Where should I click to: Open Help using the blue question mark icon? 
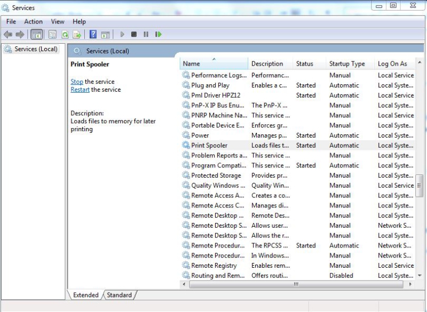point(93,35)
